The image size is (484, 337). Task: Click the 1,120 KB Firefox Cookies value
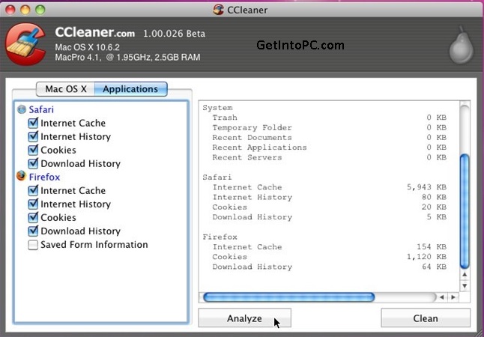[426, 257]
